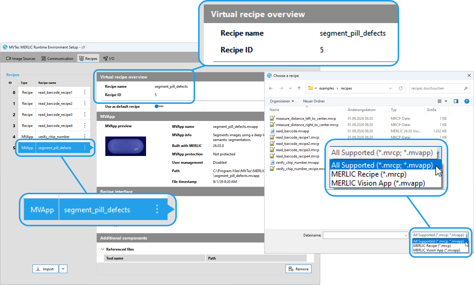Click Neuer Ordner to create folder
Image resolution: width=474 pixels, height=285 pixels.
point(314,101)
